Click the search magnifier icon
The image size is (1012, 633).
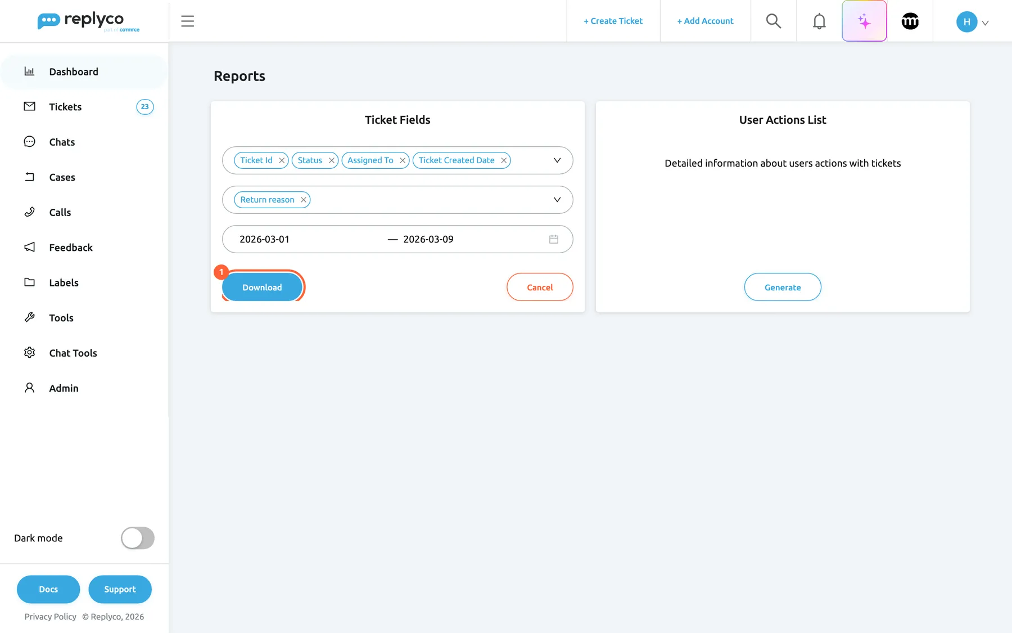click(774, 21)
